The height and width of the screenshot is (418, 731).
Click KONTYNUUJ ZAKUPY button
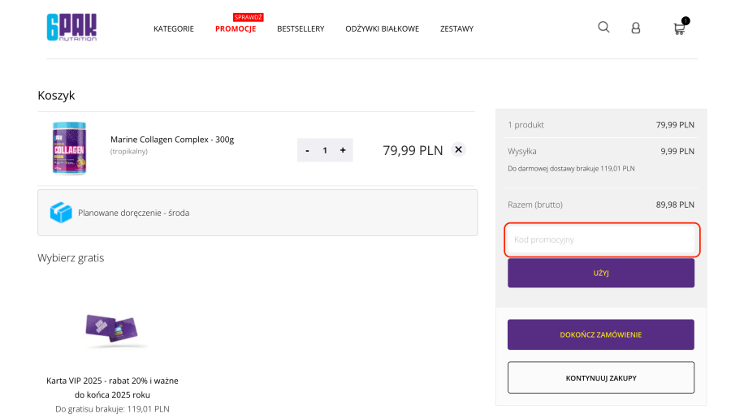(x=601, y=378)
